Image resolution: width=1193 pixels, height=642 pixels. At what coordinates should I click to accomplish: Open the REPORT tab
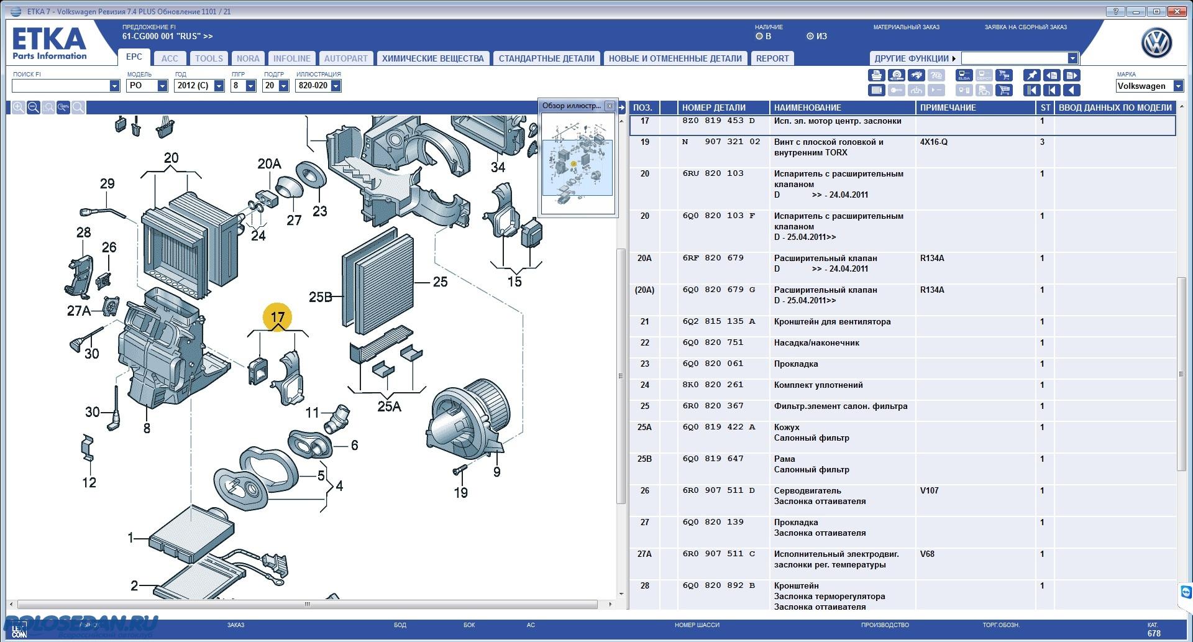772,58
